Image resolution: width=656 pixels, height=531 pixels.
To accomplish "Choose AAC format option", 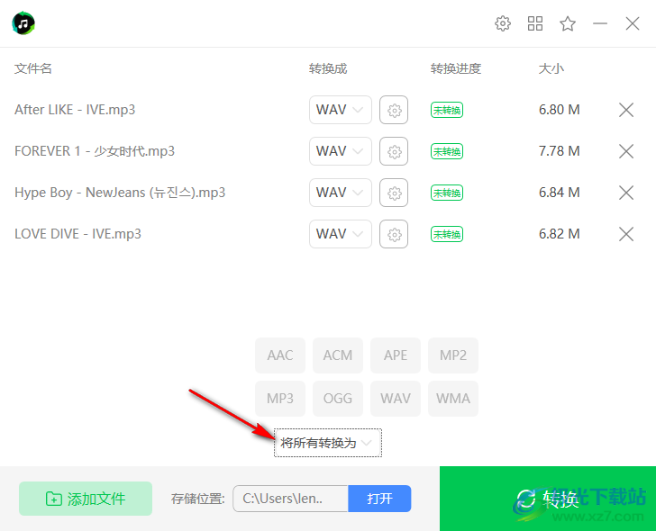I will click(280, 355).
